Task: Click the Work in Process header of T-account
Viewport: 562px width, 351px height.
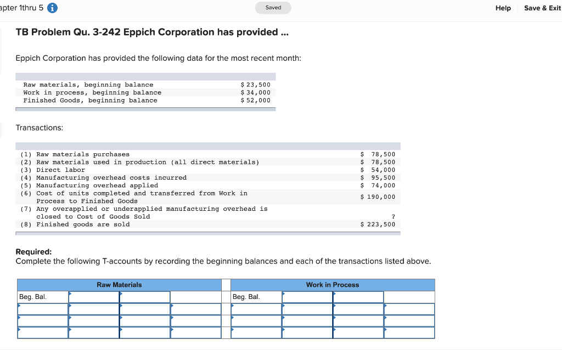Action: [x=333, y=285]
